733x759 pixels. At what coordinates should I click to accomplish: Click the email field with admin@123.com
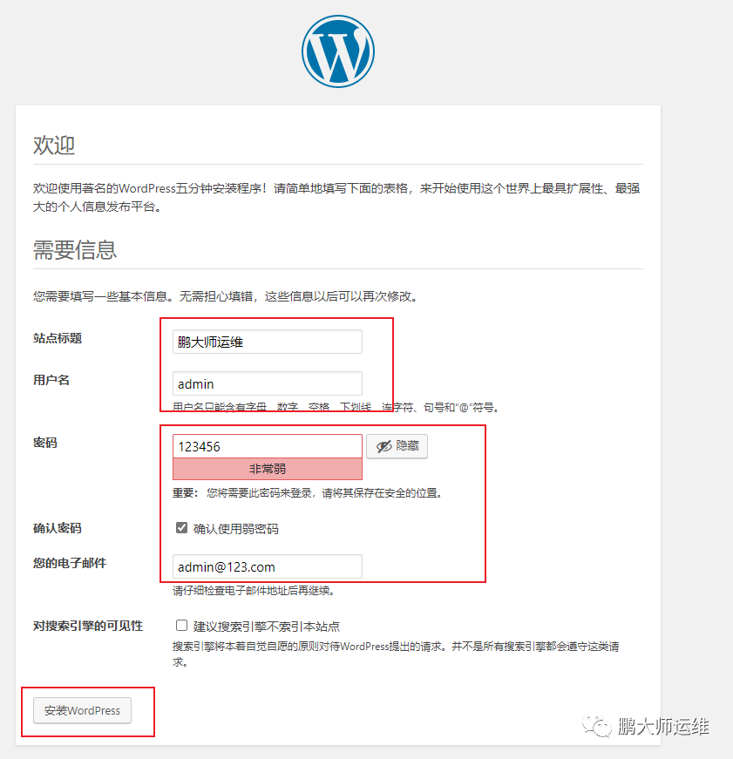pos(268,566)
